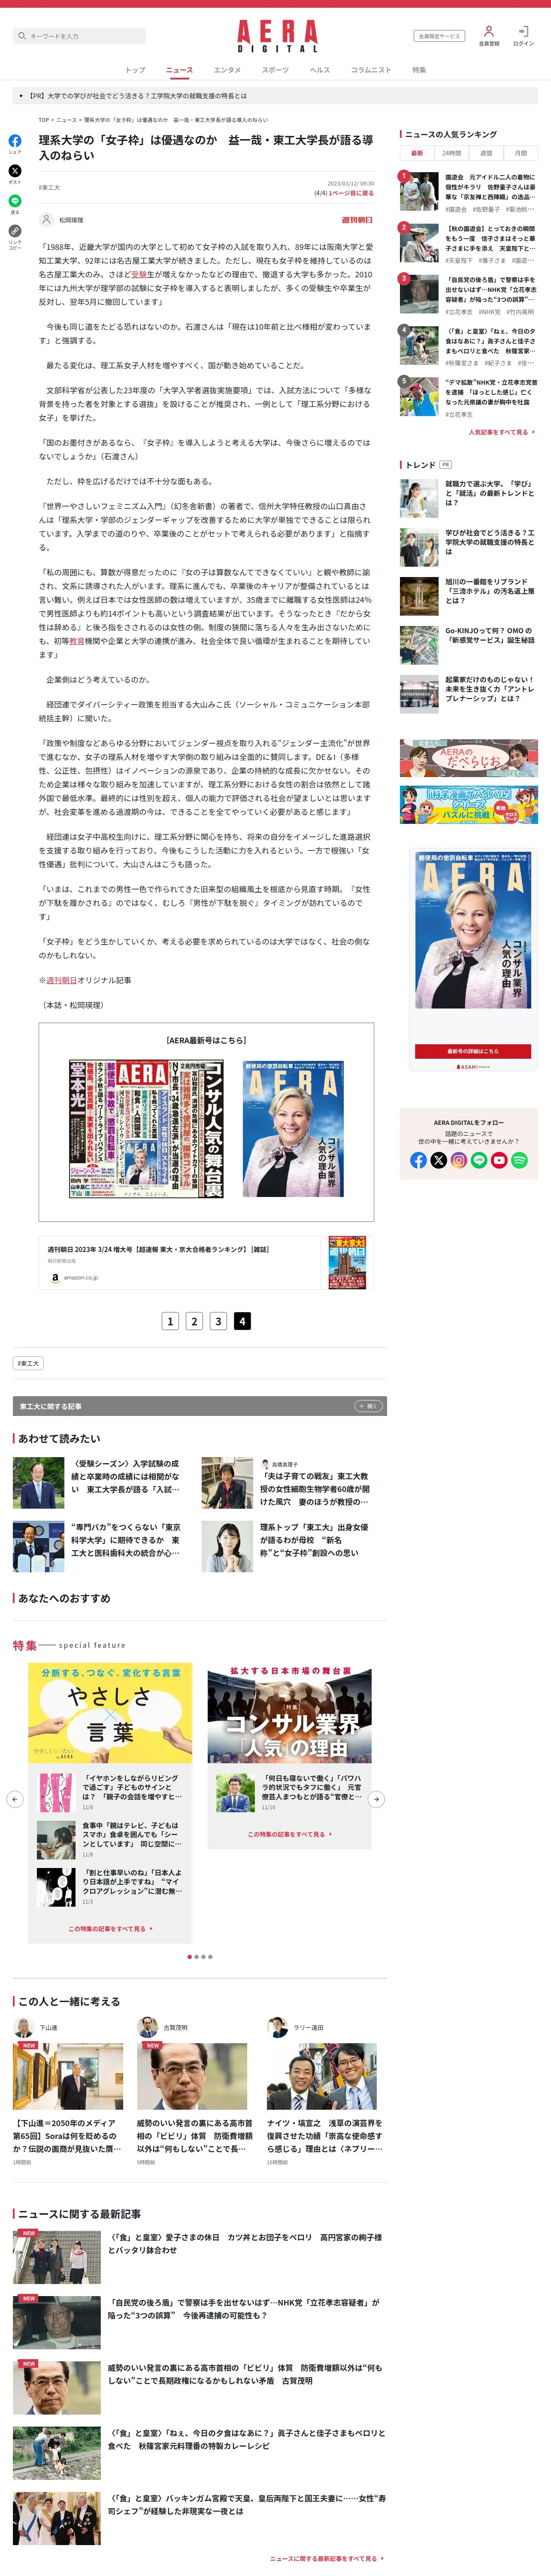Open 古賀茂明 column article thumbnail
551x2576 pixels.
192,2076
